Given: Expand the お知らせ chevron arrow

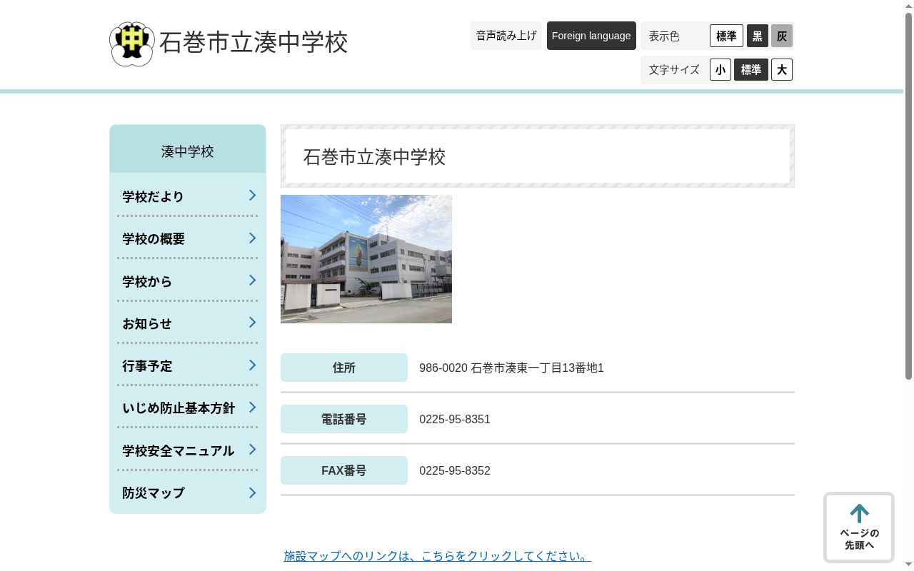Looking at the screenshot, I should (252, 323).
